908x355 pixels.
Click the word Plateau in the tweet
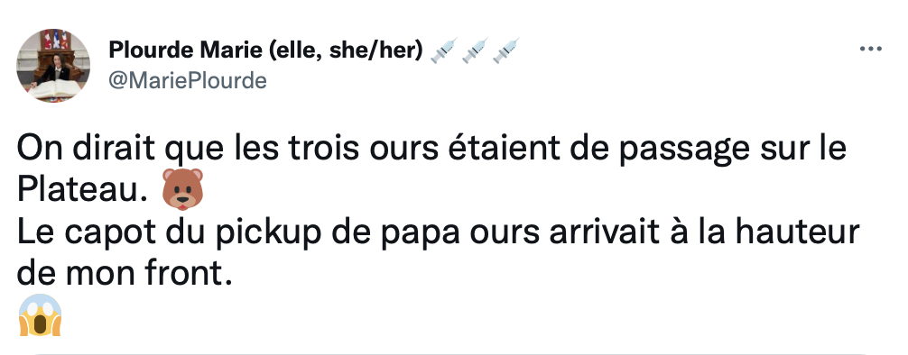pyautogui.click(x=80, y=190)
